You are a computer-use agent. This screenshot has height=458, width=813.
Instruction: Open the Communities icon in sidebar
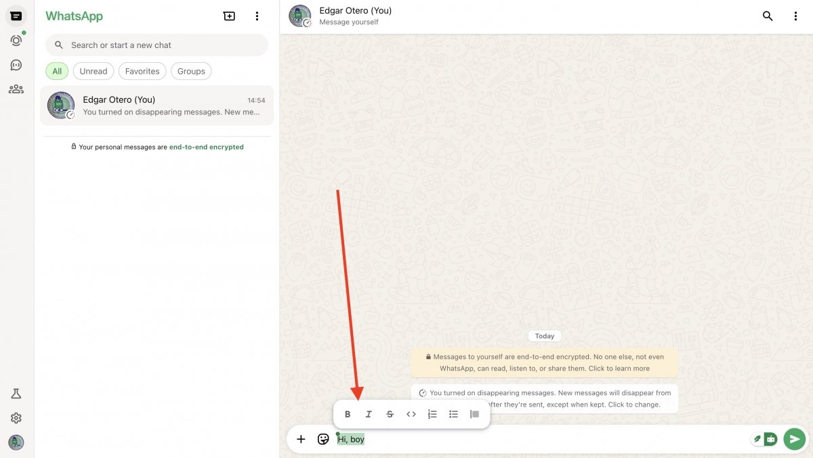tap(16, 89)
